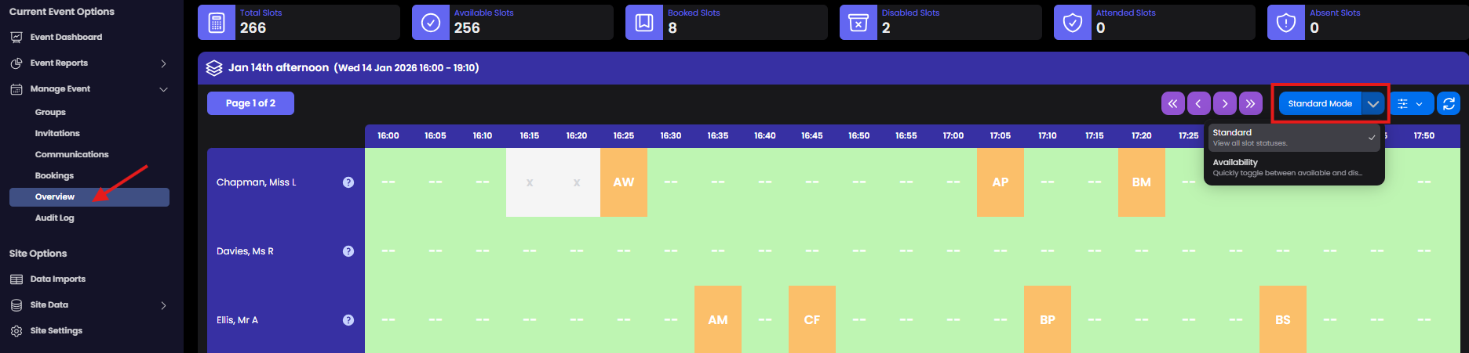Expand Site Data submenu chevron
Viewport: 1469px width, 353px height.
(x=163, y=305)
